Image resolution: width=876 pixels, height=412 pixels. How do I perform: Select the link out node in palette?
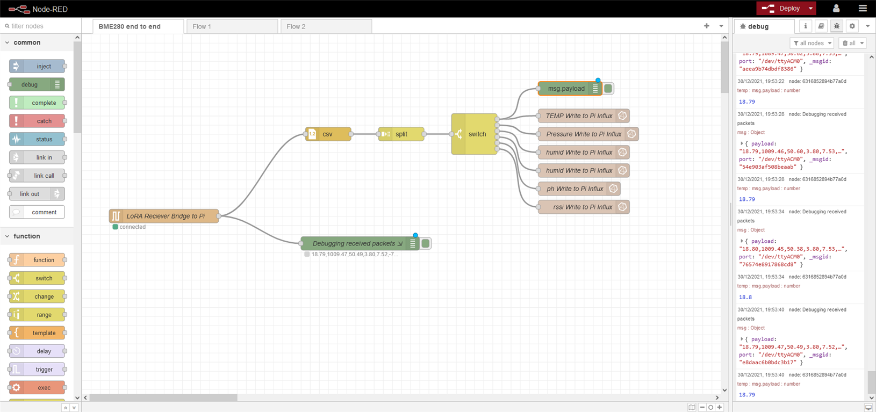[37, 194]
